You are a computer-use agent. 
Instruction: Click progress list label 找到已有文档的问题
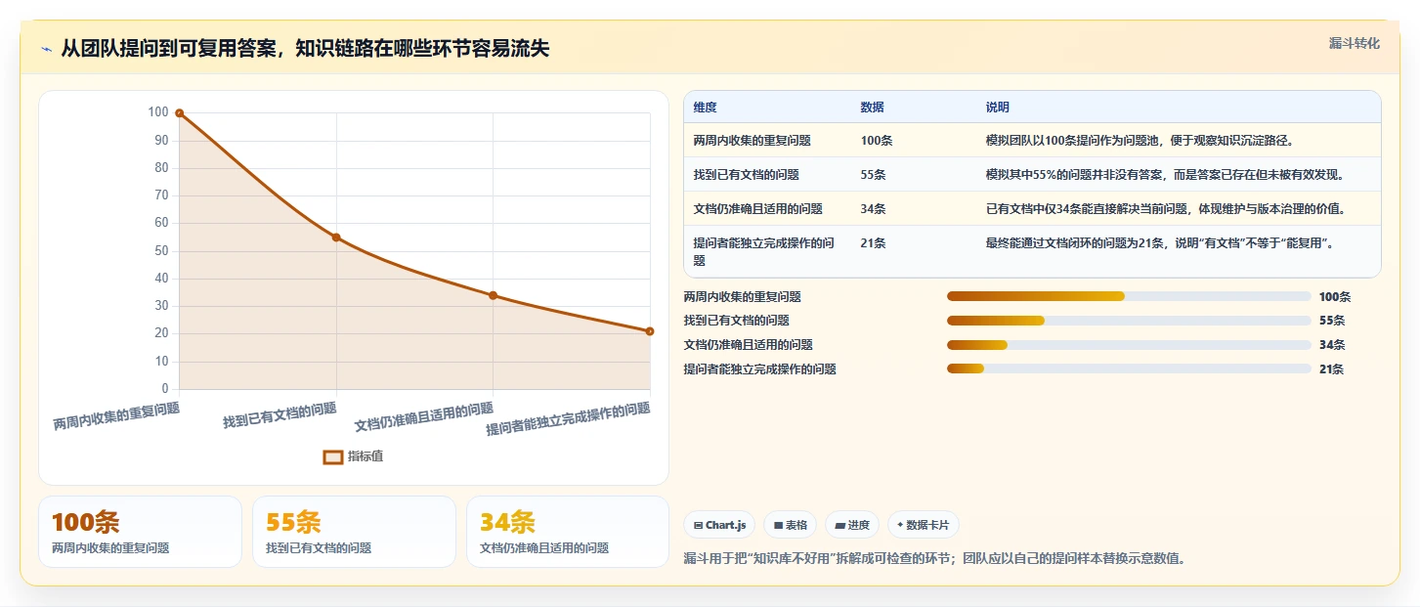point(736,321)
